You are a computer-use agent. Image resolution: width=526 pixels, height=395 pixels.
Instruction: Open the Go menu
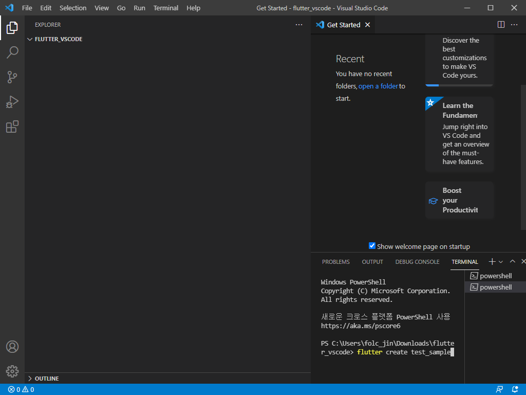pyautogui.click(x=121, y=8)
